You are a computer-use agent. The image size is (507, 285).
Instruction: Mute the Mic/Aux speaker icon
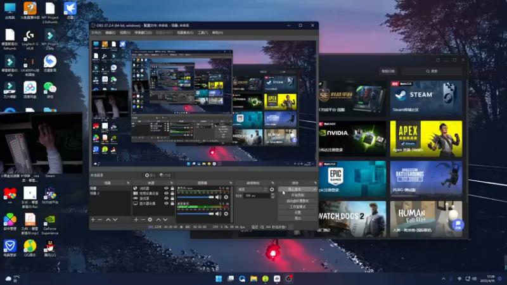tap(219, 197)
